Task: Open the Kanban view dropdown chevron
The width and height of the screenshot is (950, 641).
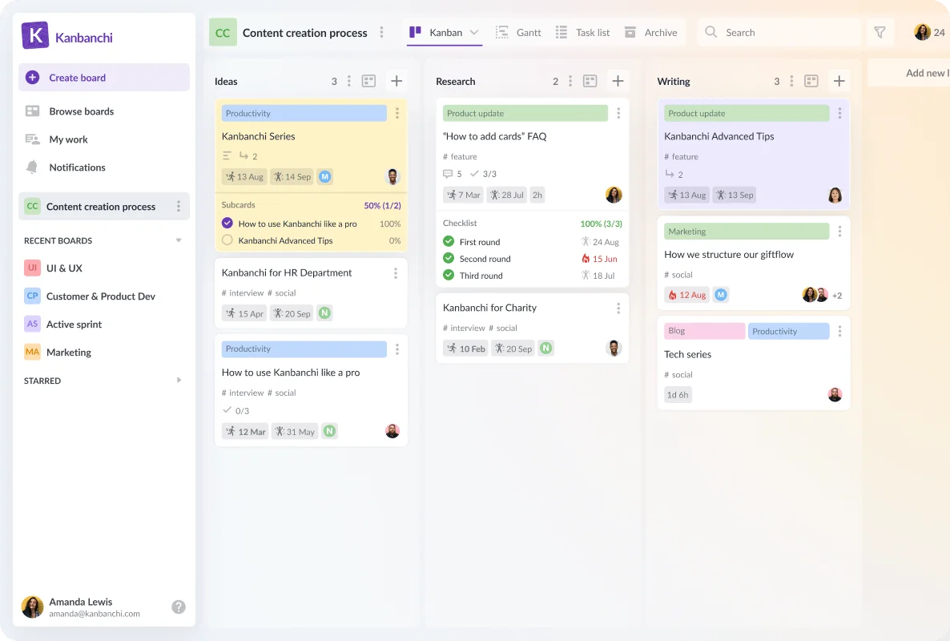Action: (x=473, y=33)
